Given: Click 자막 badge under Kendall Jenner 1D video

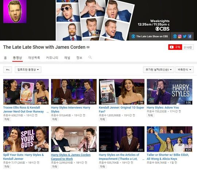Looking at the screenshot, I should coord(103,119).
